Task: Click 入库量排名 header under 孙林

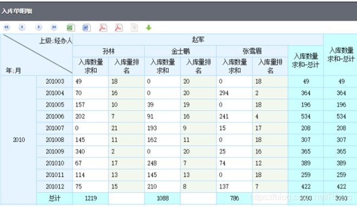Action: coord(127,66)
